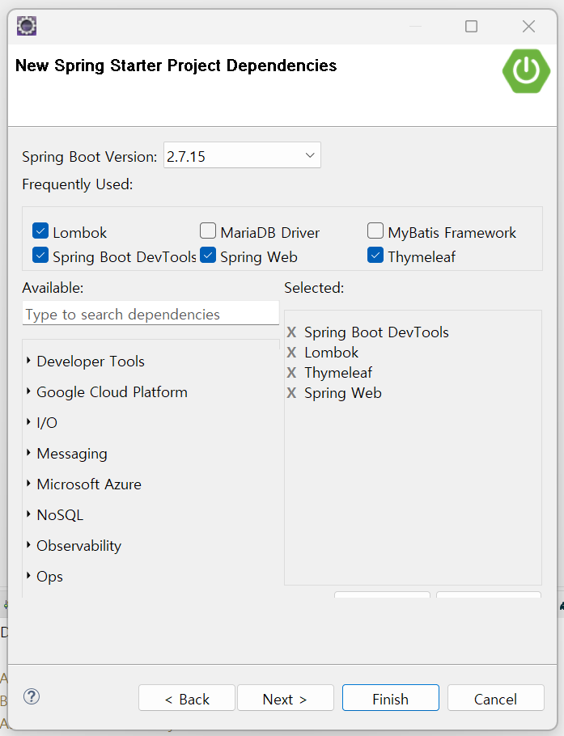564x736 pixels.
Task: Click the Ops tree label
Action: (x=50, y=577)
